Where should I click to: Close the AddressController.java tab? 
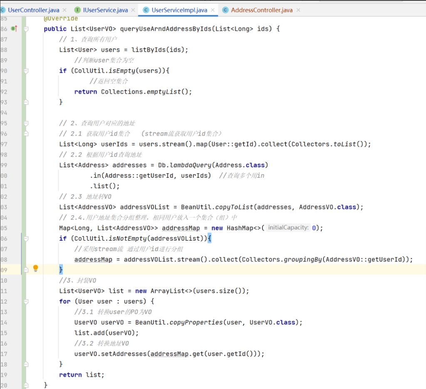(x=298, y=10)
